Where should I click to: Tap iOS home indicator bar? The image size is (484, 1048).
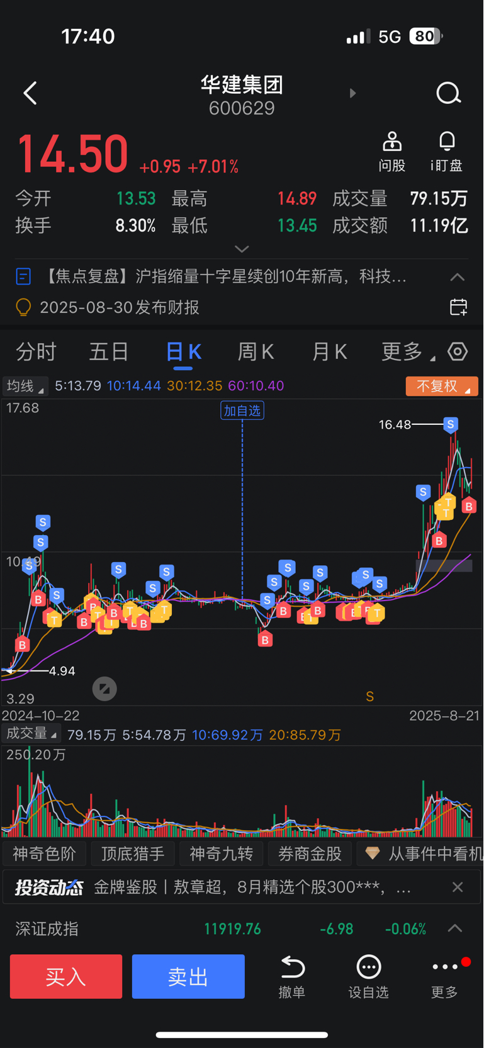coord(242,1035)
